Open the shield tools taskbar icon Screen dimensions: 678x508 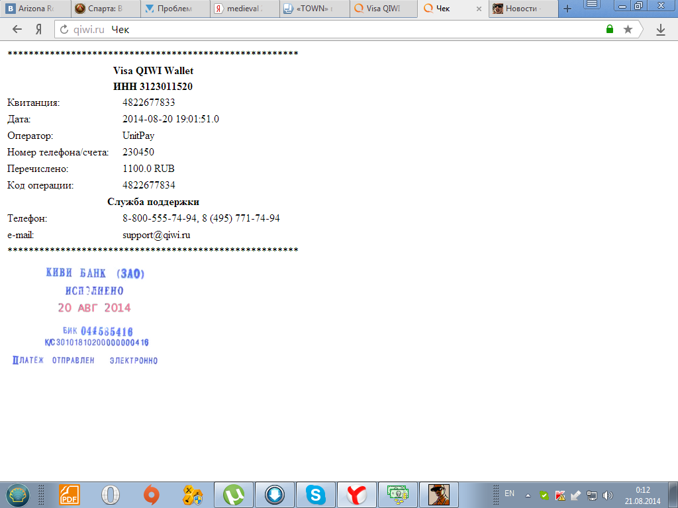coord(193,495)
